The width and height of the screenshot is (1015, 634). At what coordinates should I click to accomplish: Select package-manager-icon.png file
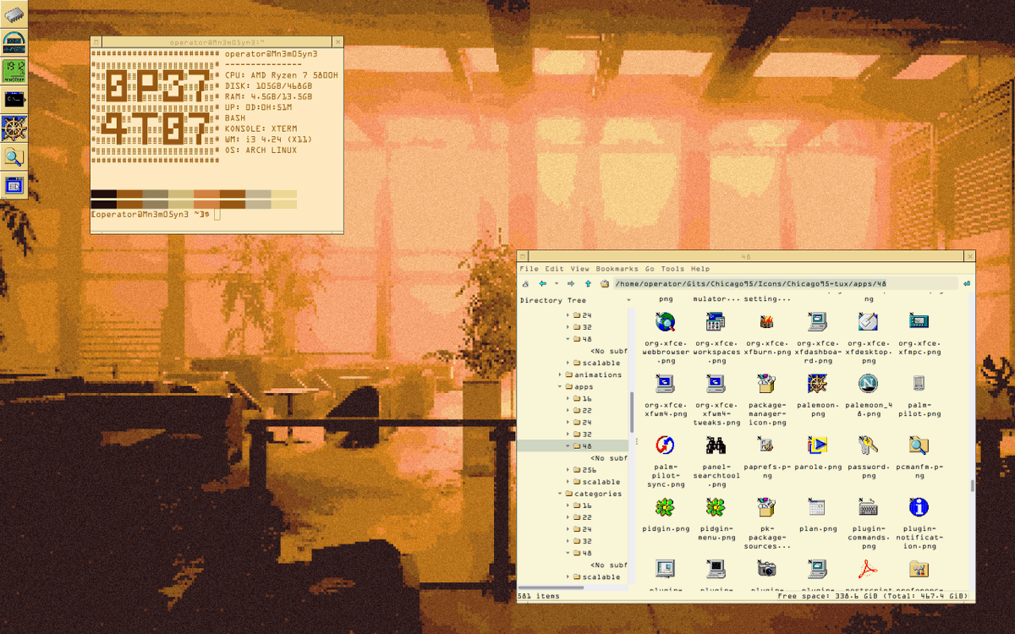coord(766,384)
